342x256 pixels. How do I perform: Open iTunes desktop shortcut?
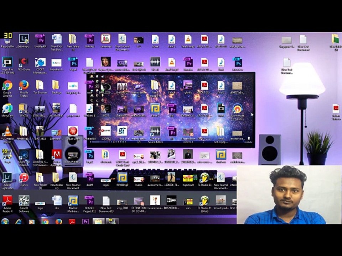[24, 179]
